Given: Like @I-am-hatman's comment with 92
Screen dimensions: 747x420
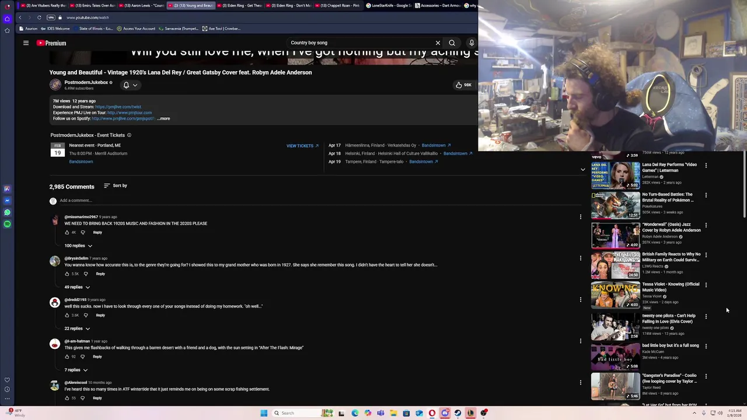Looking at the screenshot, I should (67, 356).
